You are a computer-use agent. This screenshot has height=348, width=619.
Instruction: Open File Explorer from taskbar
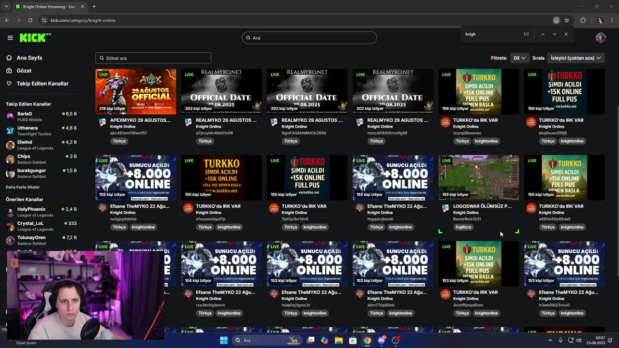pos(339,340)
